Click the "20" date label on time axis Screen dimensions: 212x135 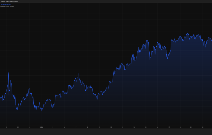(x=181, y=127)
